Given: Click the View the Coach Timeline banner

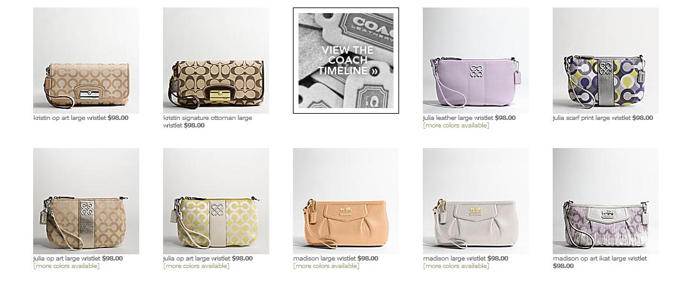Looking at the screenshot, I should (346, 61).
